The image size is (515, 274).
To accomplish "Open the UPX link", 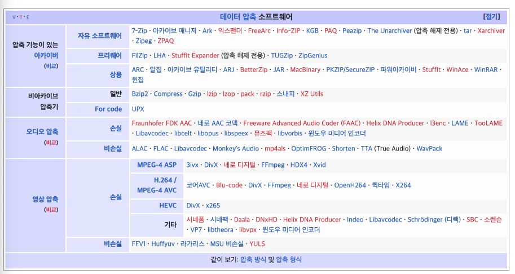I will pos(138,109).
